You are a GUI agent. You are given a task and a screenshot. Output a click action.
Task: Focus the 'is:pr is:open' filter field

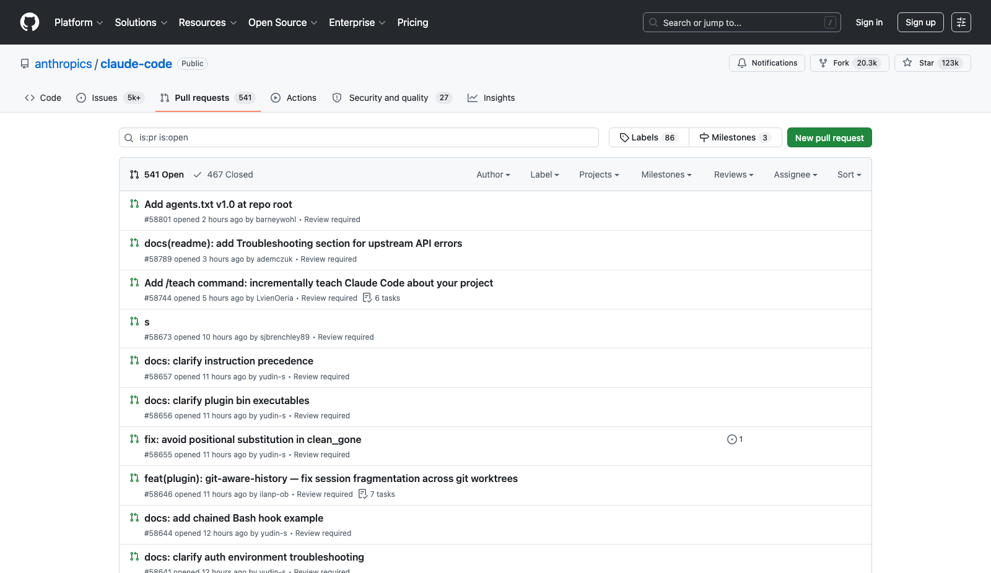(359, 137)
